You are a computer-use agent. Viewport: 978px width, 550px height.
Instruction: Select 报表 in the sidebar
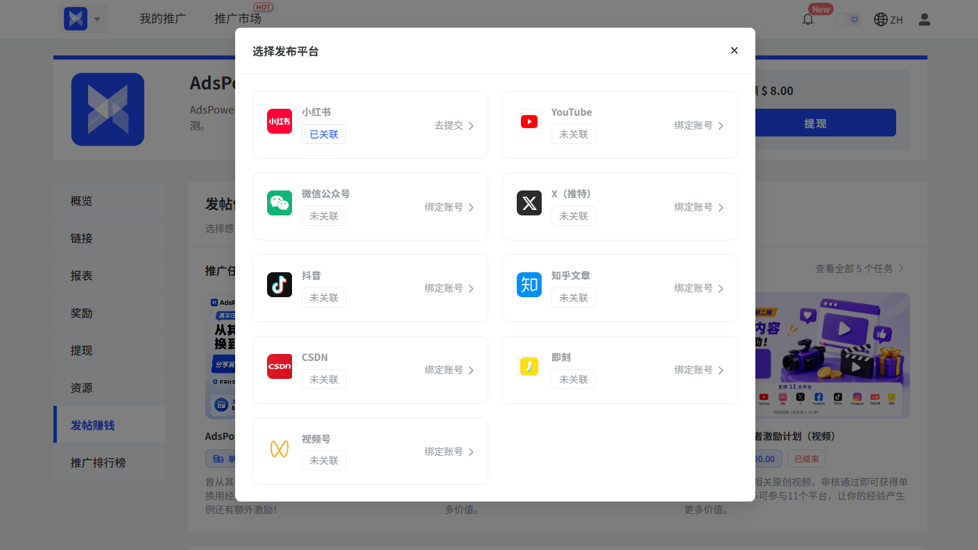click(110, 276)
